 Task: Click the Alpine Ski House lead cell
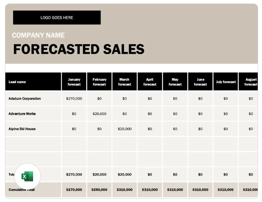(x=33, y=129)
